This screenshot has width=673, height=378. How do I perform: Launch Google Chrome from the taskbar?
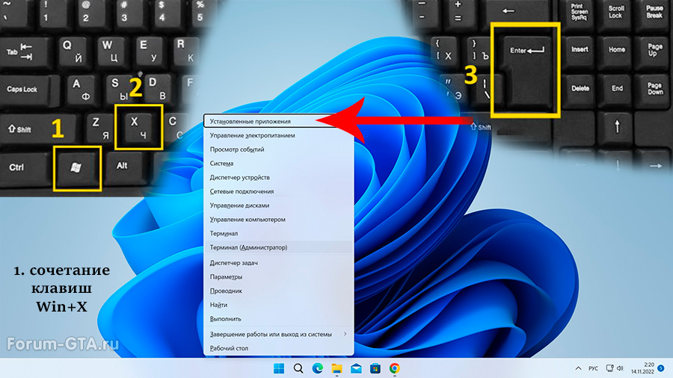tap(394, 368)
